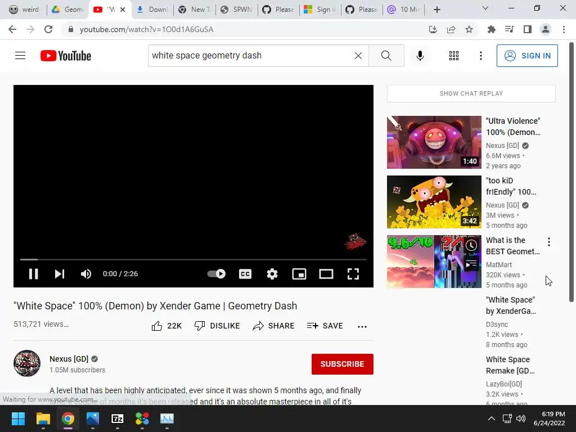Switch to theater mode
The image size is (576, 432).
point(326,274)
